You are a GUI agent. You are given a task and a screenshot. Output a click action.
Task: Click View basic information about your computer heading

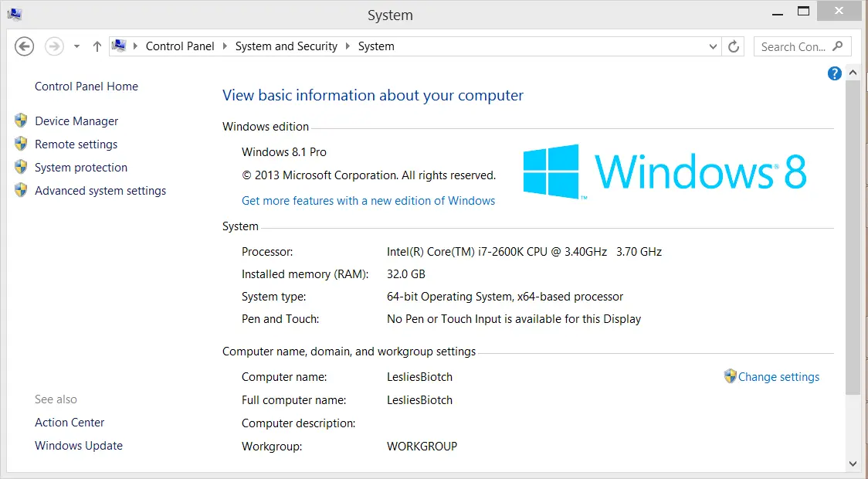coord(372,95)
